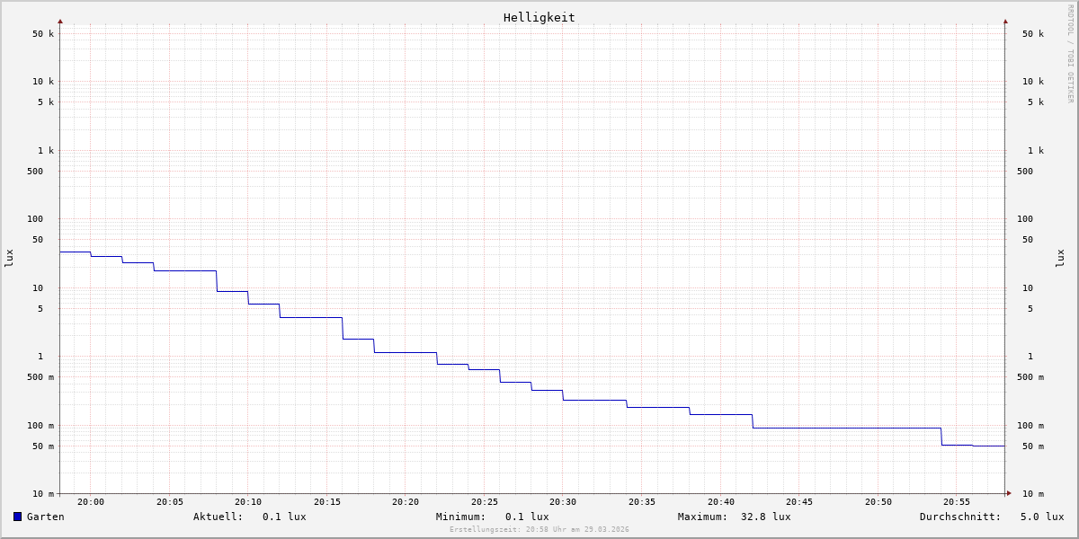Select the 'Minimum:' legend label
This screenshot has width=1079, height=539.
click(x=461, y=517)
